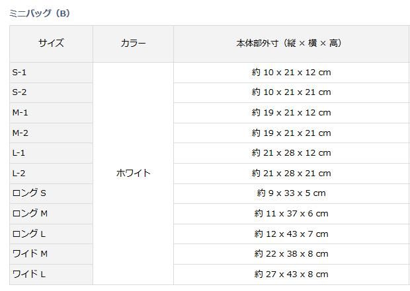Select dimensions 約 27 x 43 x 8 cm
The image size is (410, 291).
tap(291, 274)
